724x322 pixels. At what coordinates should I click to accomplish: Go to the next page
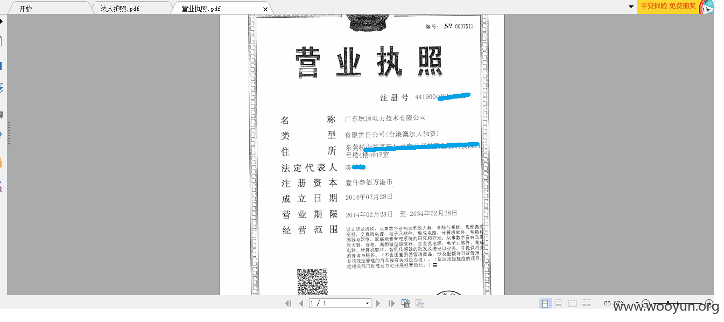coord(378,304)
